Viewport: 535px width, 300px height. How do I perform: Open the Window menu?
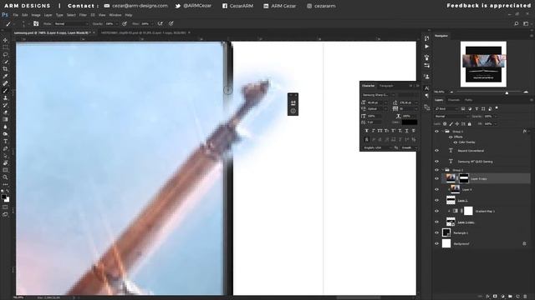pos(115,15)
